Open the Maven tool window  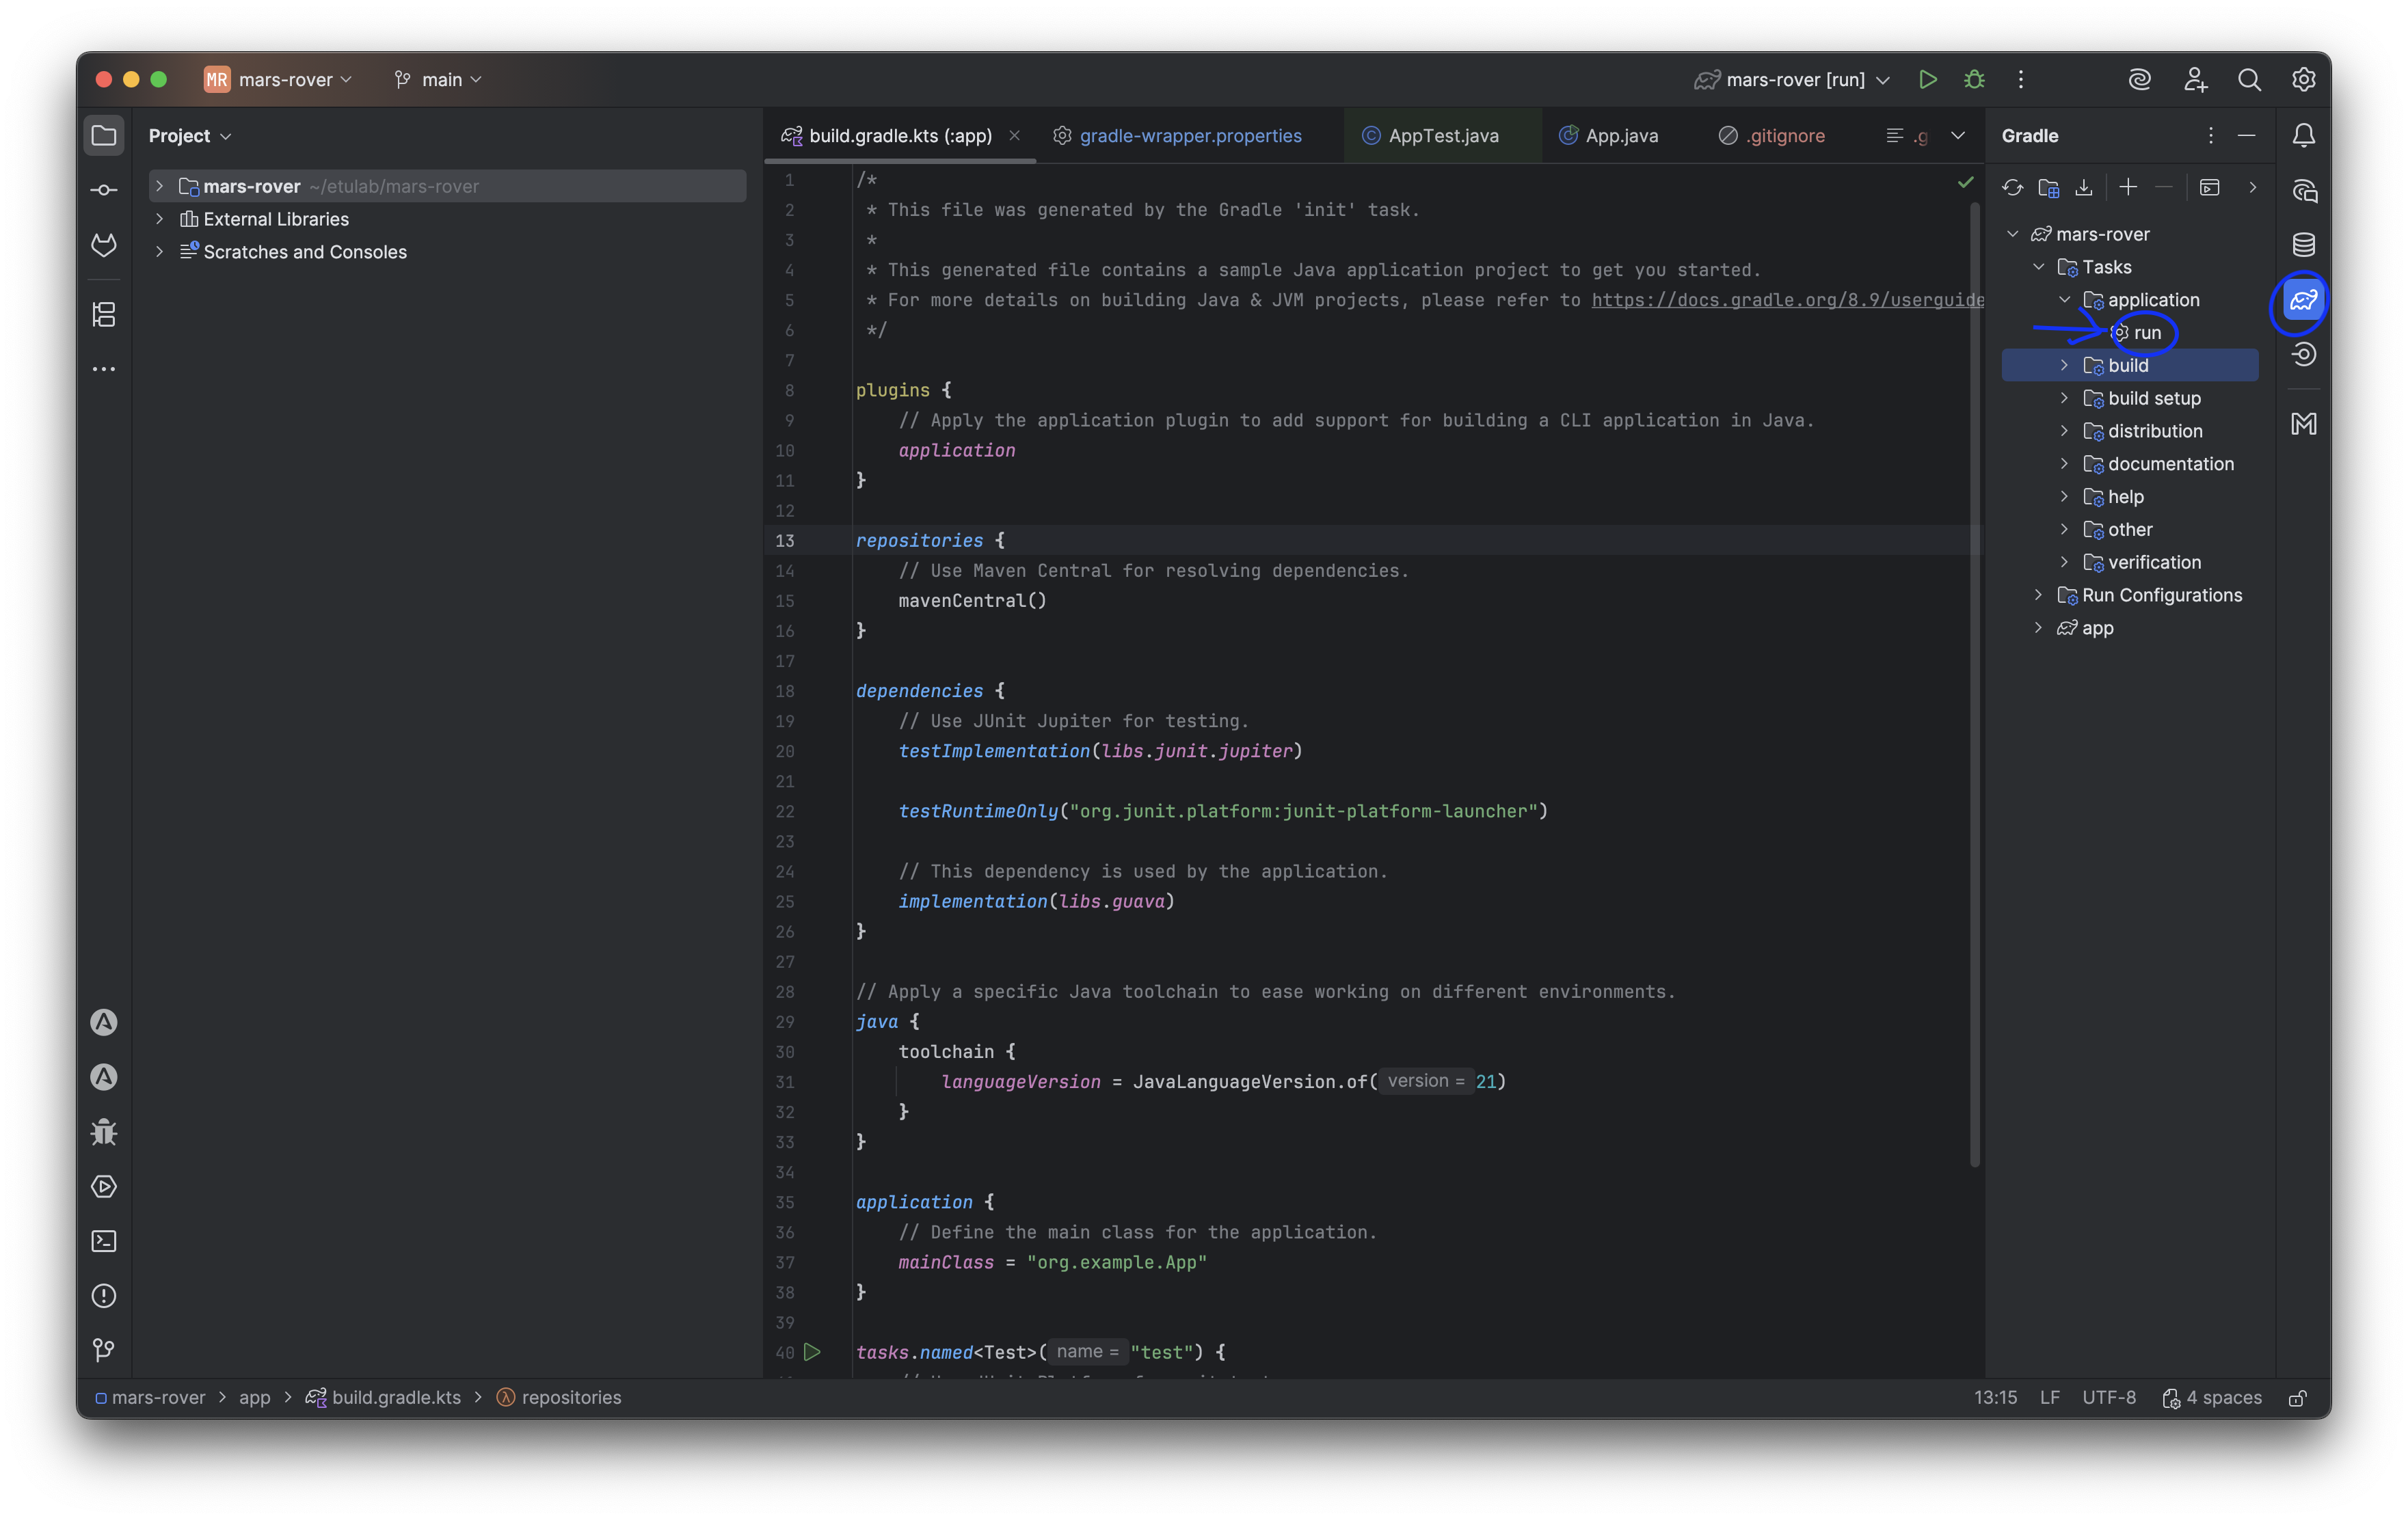tap(2303, 424)
